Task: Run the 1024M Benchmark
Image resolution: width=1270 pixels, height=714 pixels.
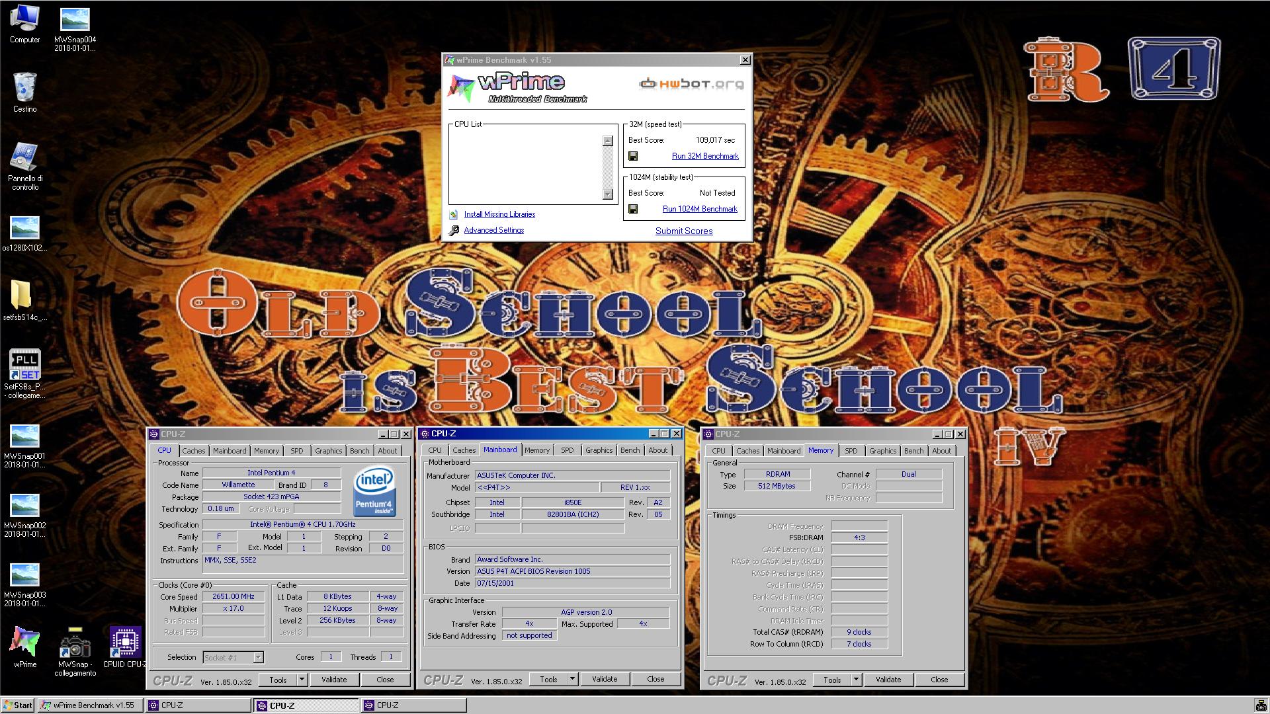Action: coord(700,209)
